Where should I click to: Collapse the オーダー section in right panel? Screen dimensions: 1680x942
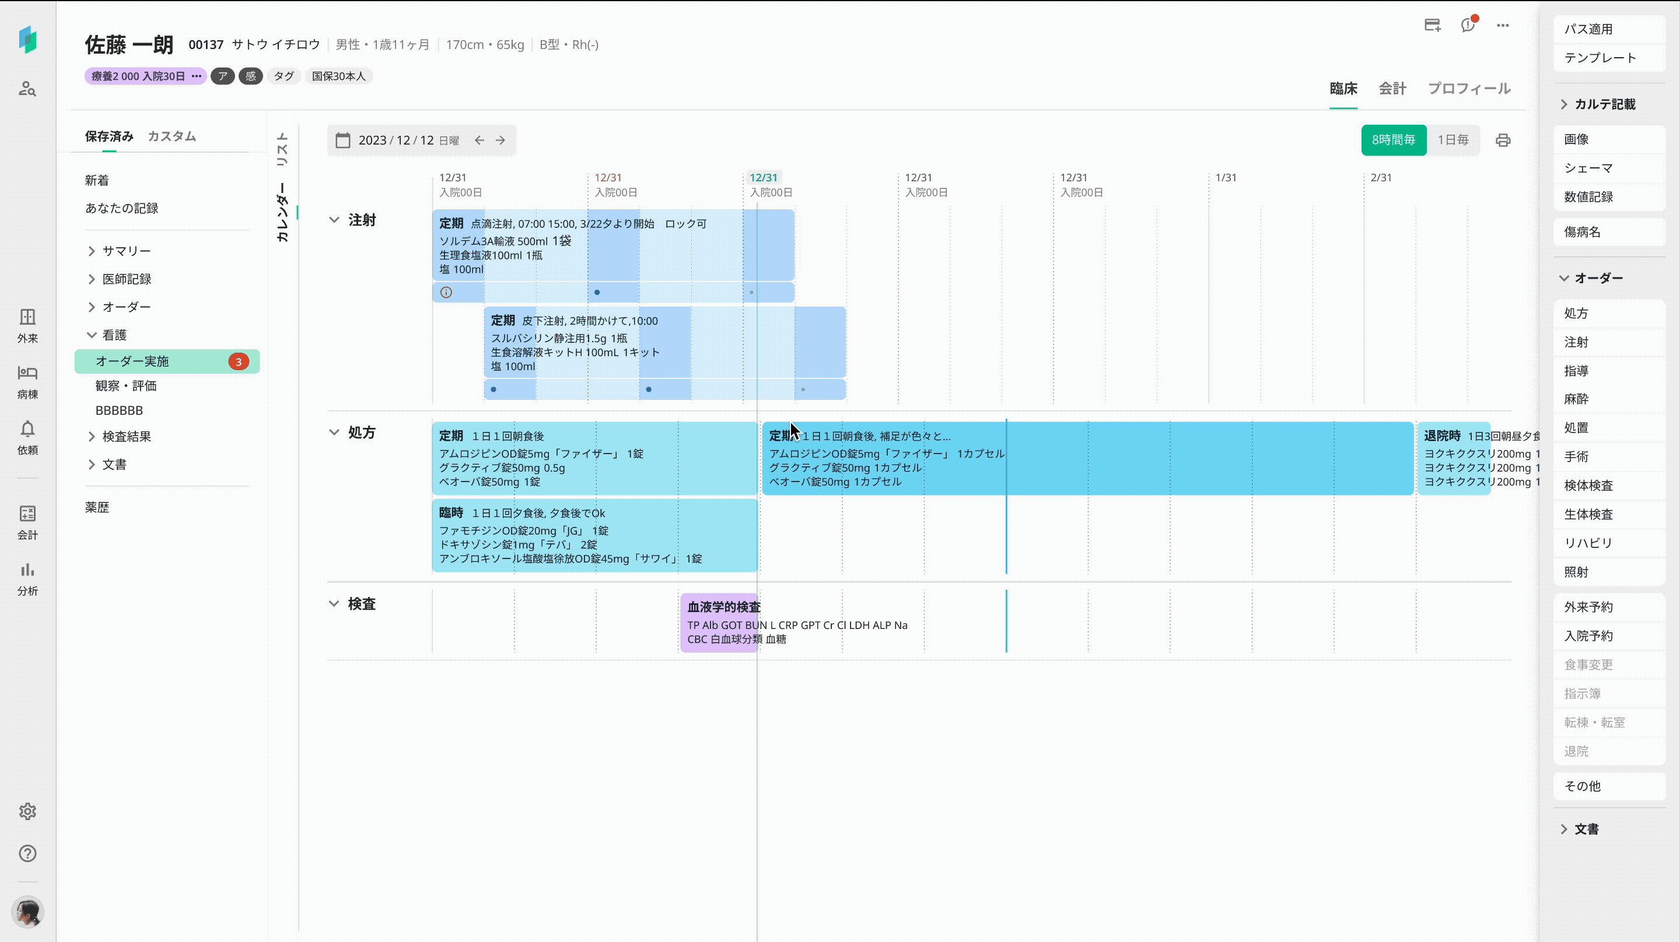[x=1564, y=277]
